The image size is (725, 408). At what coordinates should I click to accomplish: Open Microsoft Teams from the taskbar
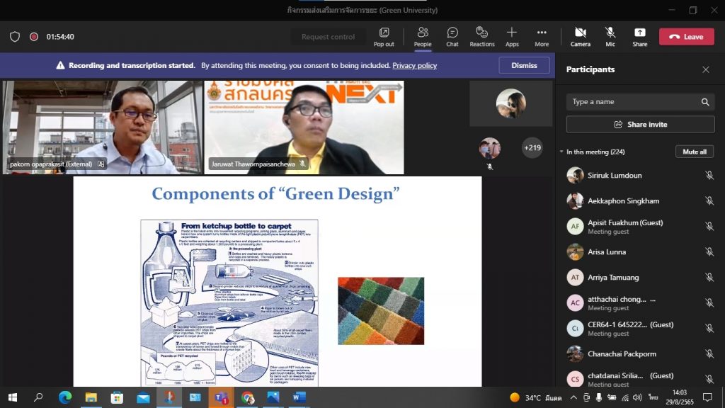pyautogui.click(x=220, y=397)
